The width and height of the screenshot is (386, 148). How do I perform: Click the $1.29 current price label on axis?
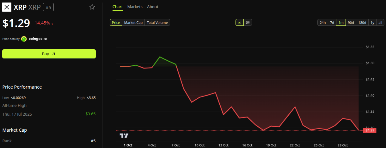pyautogui.click(x=370, y=130)
